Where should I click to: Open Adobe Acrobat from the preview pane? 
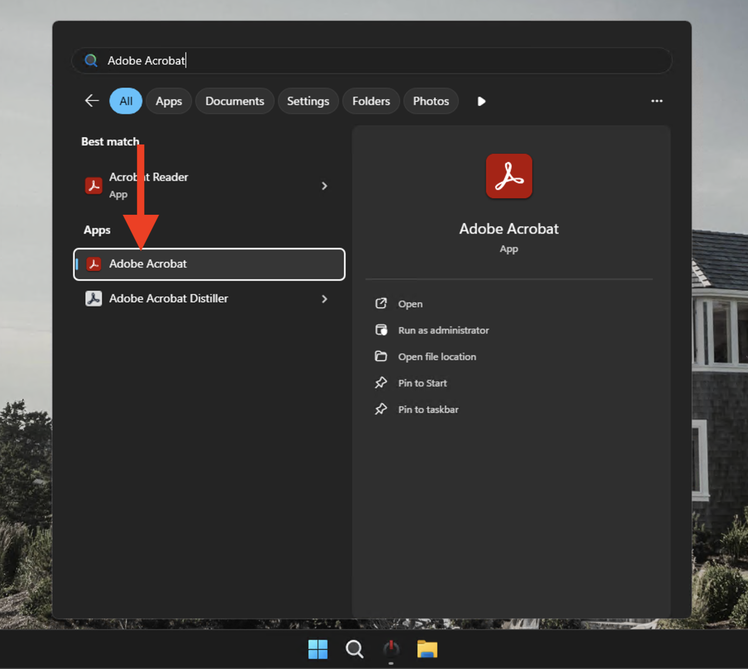[410, 304]
